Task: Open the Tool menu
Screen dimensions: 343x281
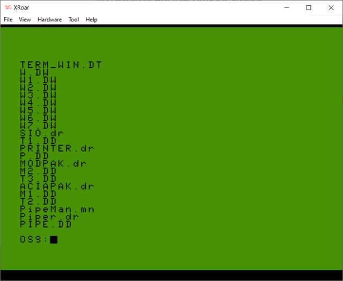Action: click(x=73, y=20)
